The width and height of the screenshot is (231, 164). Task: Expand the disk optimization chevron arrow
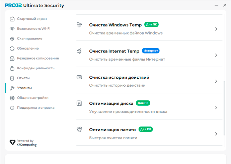pos(216,108)
